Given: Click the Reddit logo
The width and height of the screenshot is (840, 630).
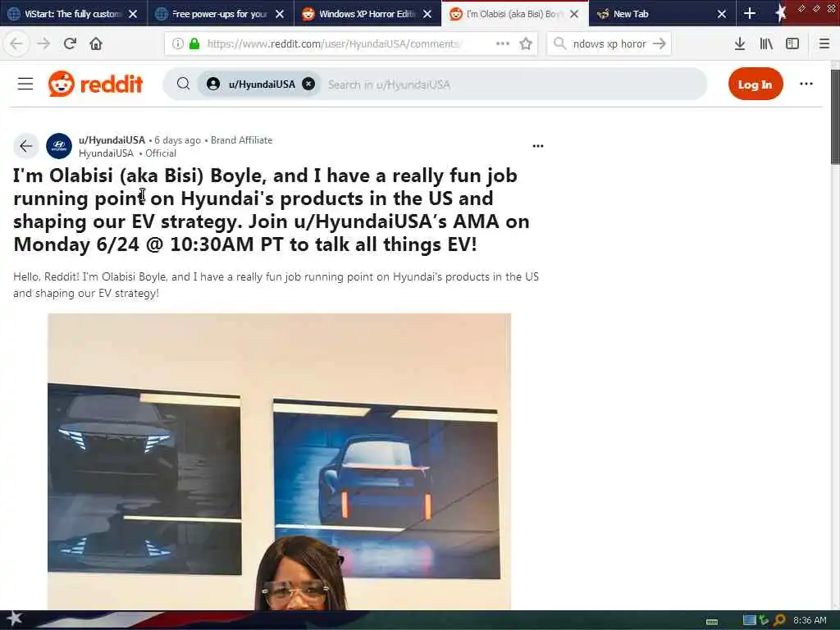Looking at the screenshot, I should pyautogui.click(x=95, y=84).
